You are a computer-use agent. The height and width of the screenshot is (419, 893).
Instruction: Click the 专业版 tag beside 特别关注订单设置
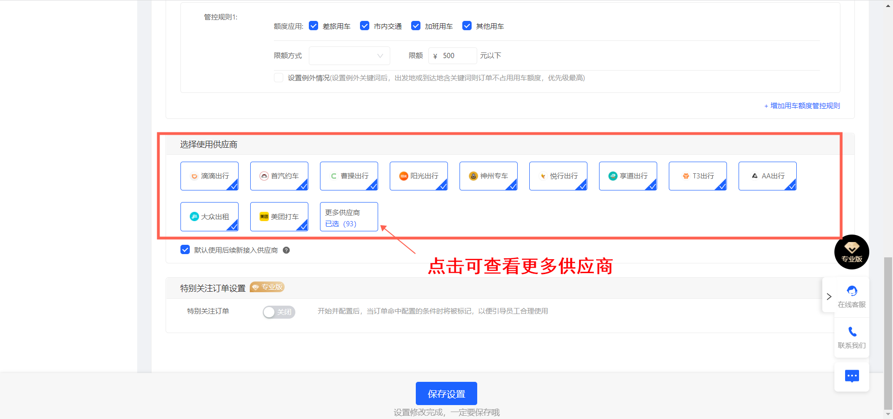(x=267, y=287)
